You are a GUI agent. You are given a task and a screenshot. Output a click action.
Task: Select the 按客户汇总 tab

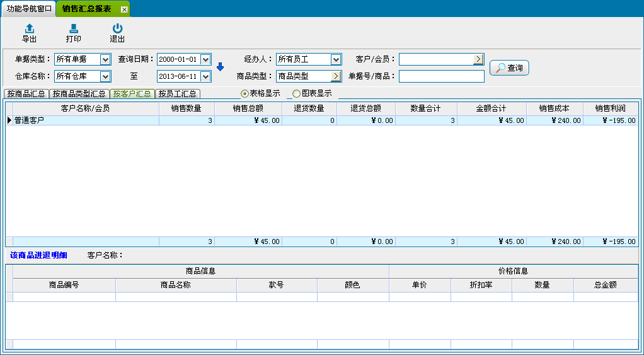[132, 94]
